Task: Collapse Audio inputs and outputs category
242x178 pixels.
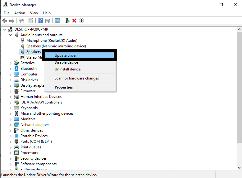Action: [10, 35]
